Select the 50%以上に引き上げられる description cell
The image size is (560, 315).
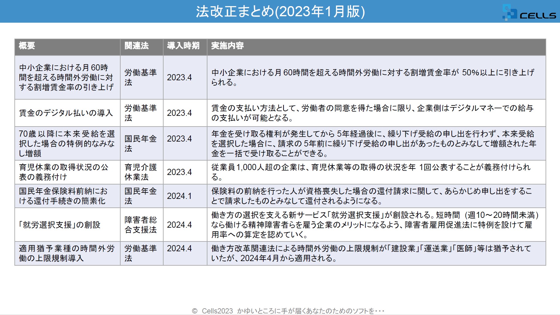377,77
